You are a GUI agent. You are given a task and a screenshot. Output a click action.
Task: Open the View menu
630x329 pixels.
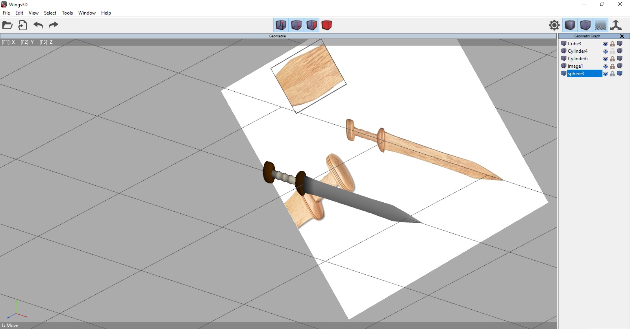coord(33,13)
